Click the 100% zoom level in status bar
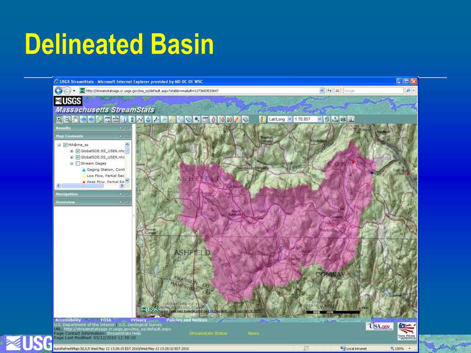Screen dimensions: 471x353 400,348
